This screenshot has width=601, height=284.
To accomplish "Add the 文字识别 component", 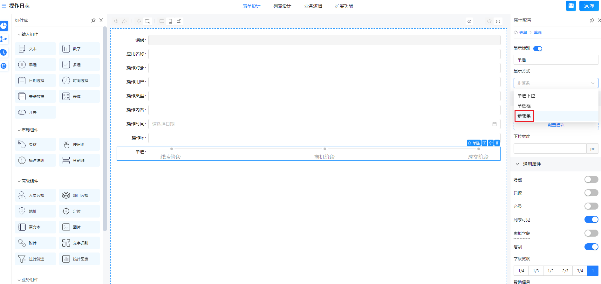I will pyautogui.click(x=79, y=243).
